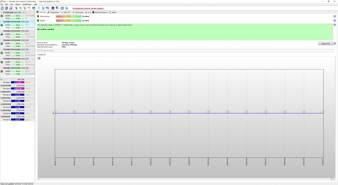Click the help icon at the Health row's right end

tap(334, 21)
